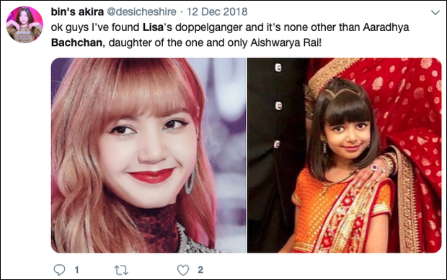Retweet this tweet using the retweet icon
447x280 pixels.
point(121,270)
